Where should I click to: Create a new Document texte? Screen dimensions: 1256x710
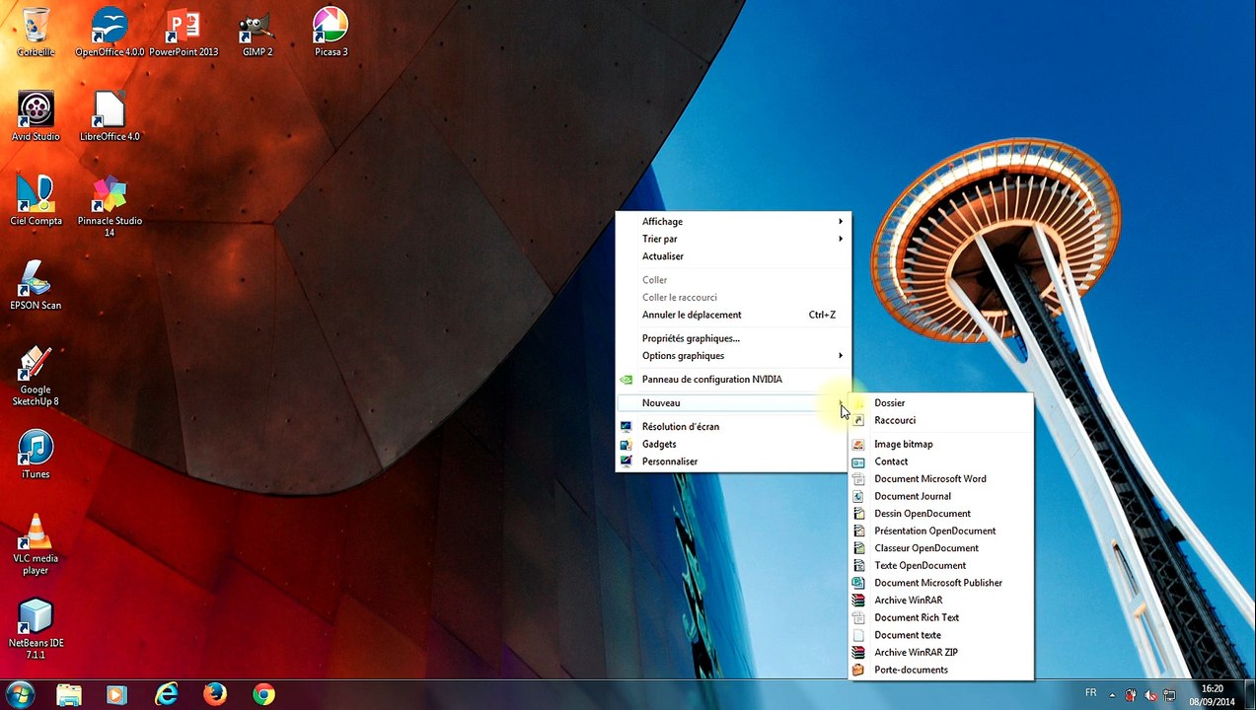(941, 635)
